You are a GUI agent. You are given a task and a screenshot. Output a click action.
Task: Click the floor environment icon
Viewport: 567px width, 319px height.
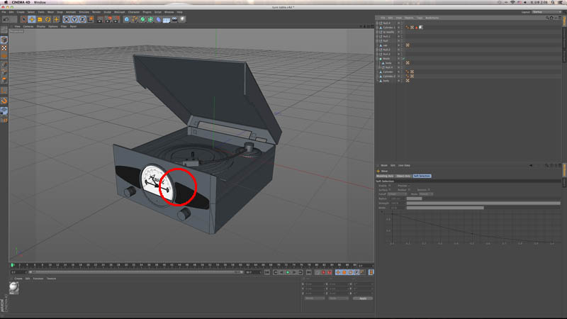coord(167,20)
